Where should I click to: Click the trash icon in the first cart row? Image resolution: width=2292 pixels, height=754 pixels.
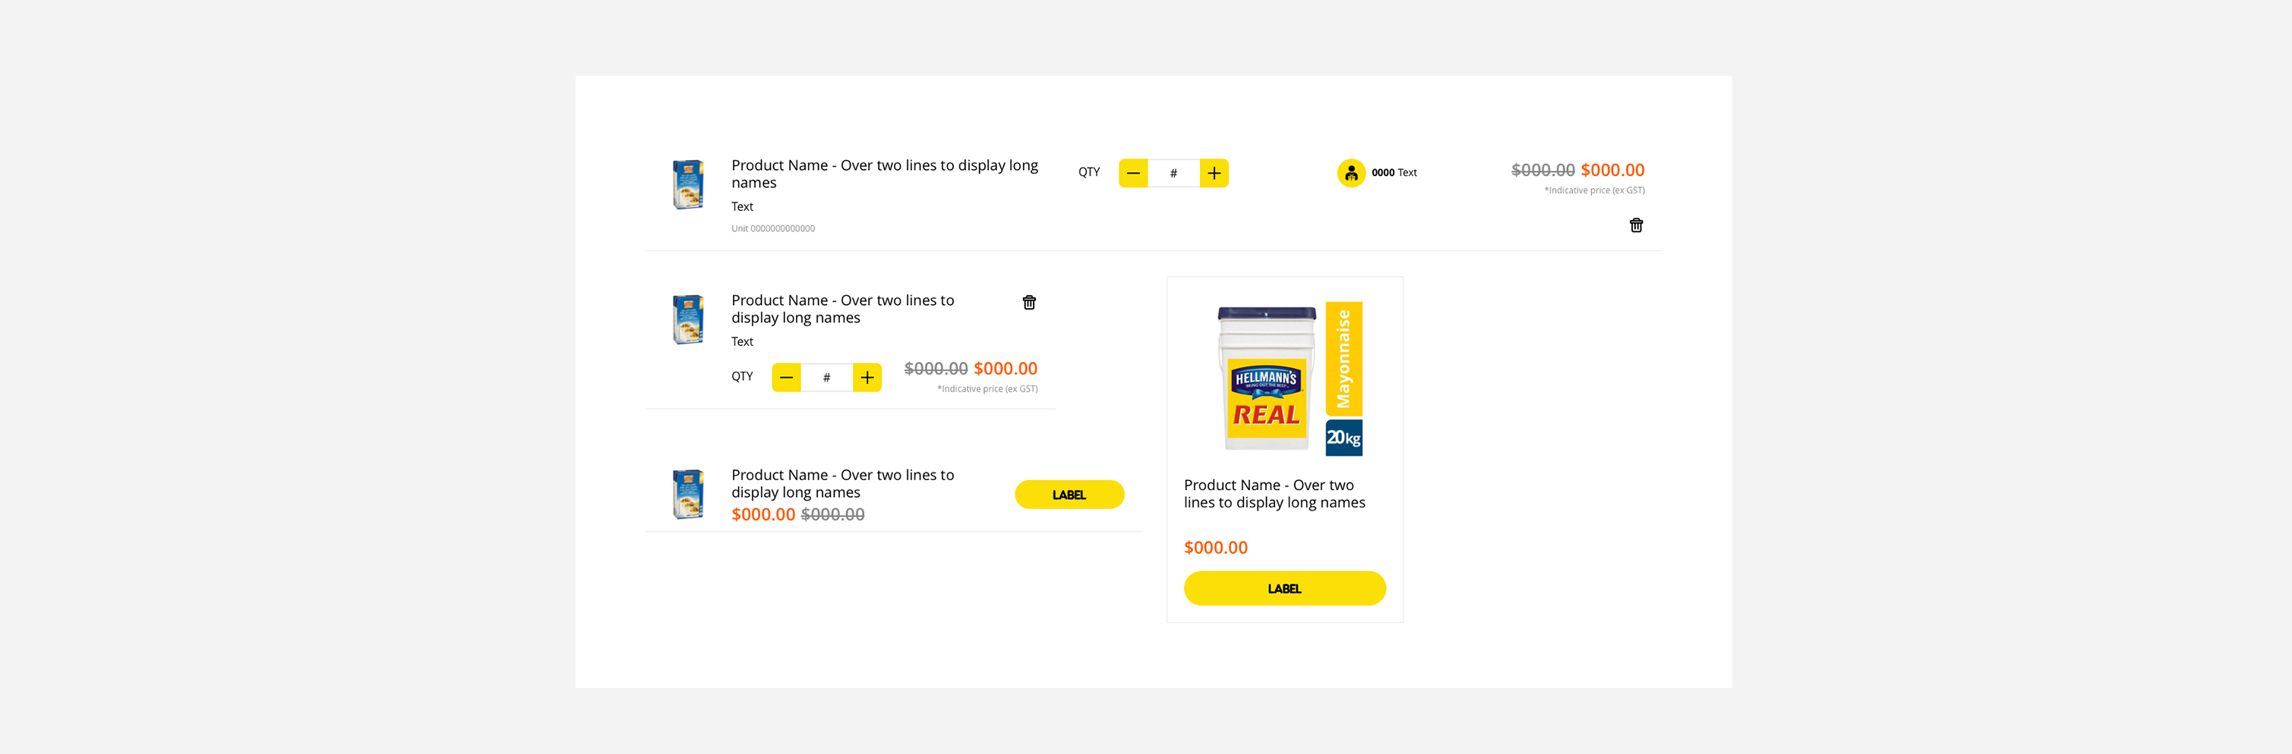[1635, 225]
